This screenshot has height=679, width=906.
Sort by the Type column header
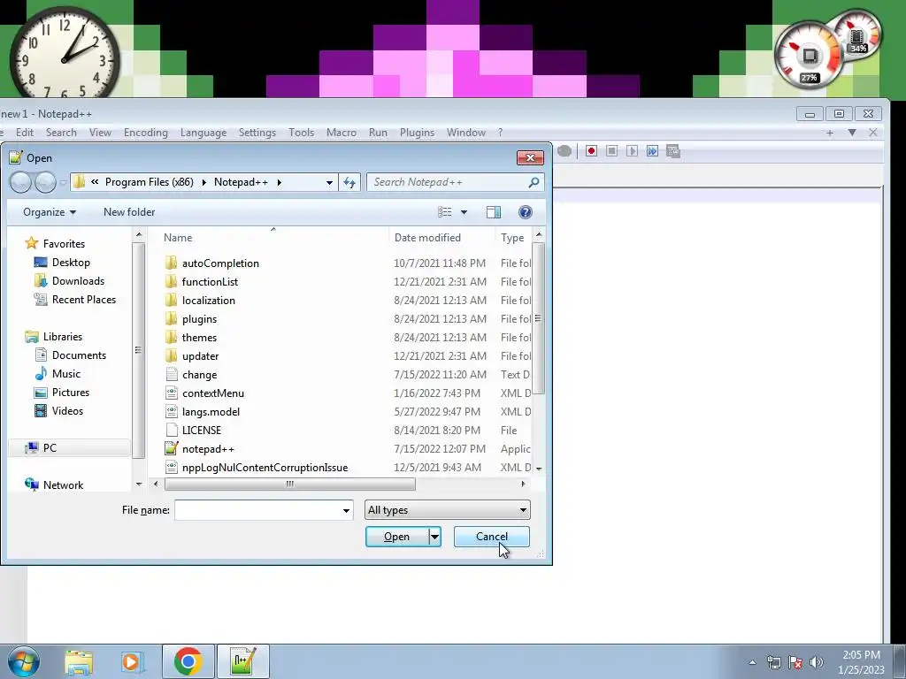[513, 238]
